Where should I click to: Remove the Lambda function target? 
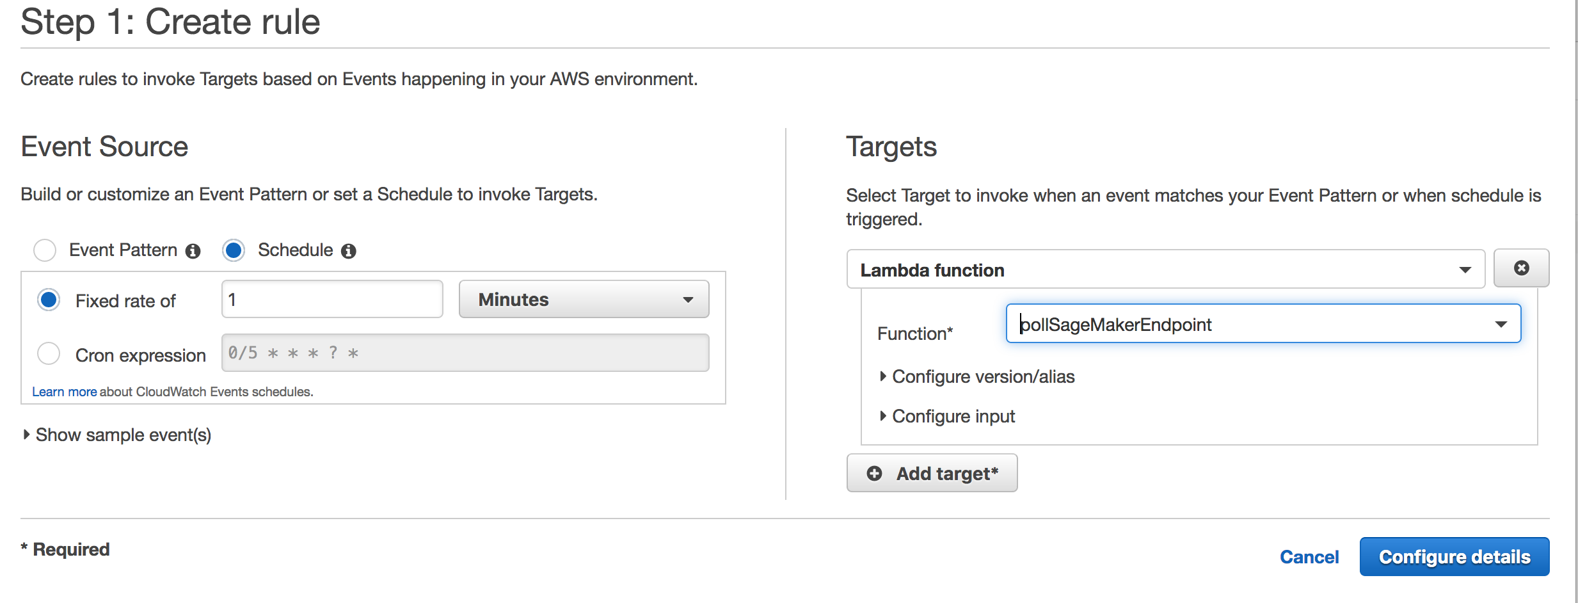1521,268
